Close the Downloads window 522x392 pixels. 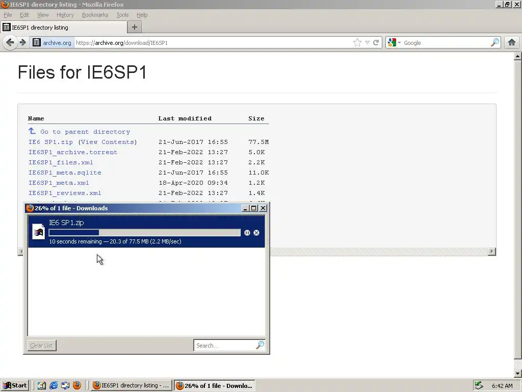coord(263,208)
